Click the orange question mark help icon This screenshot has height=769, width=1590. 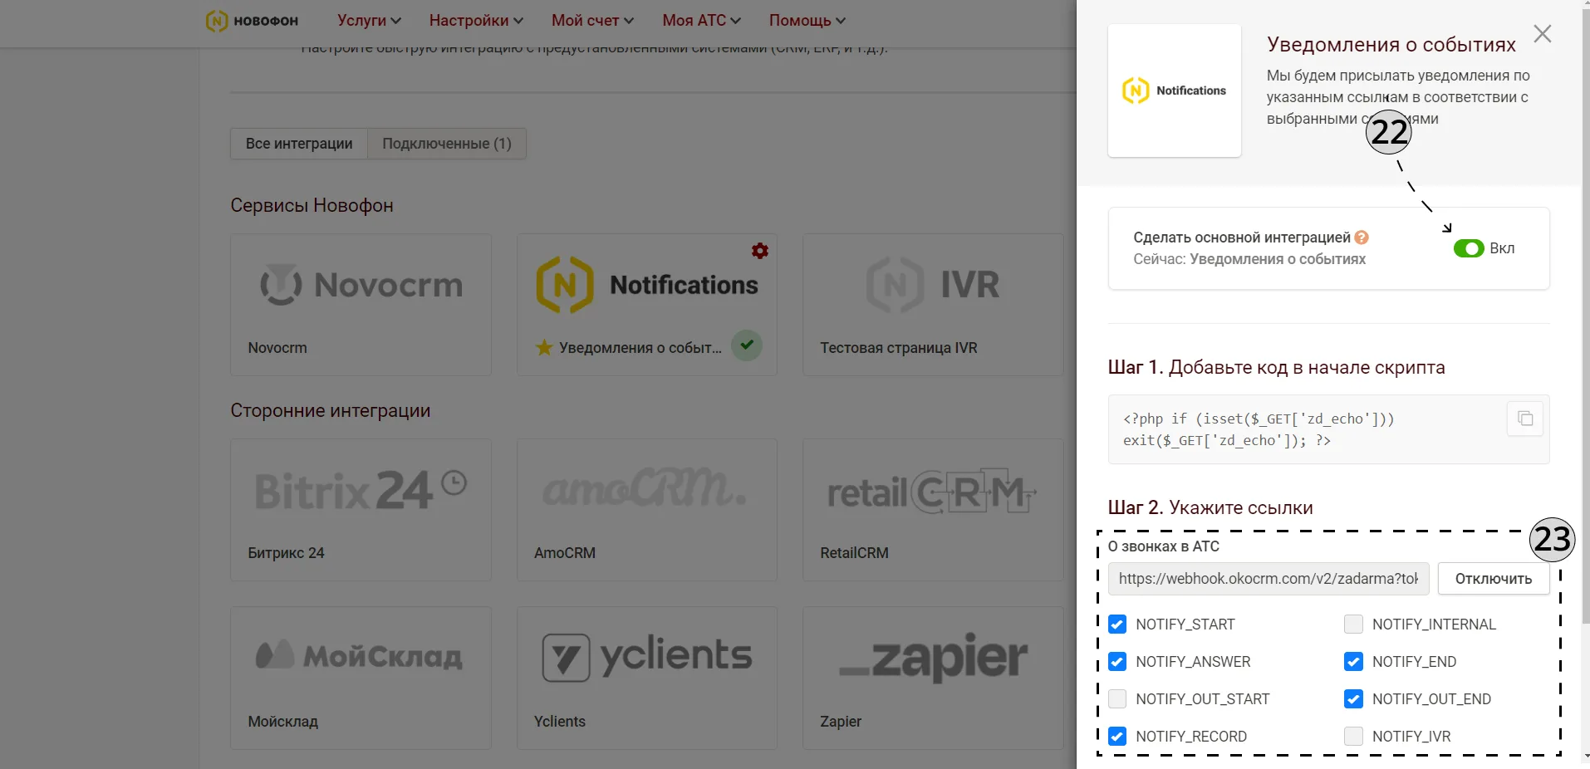tap(1362, 238)
